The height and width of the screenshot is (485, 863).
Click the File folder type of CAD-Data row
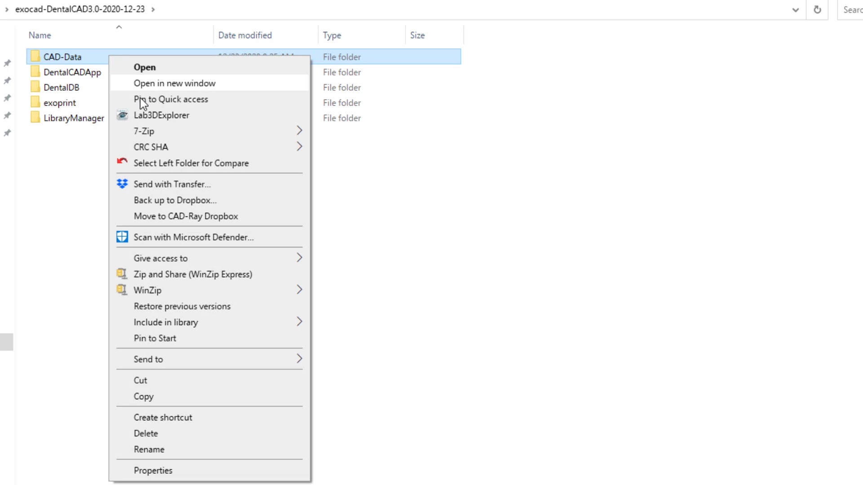tap(342, 57)
